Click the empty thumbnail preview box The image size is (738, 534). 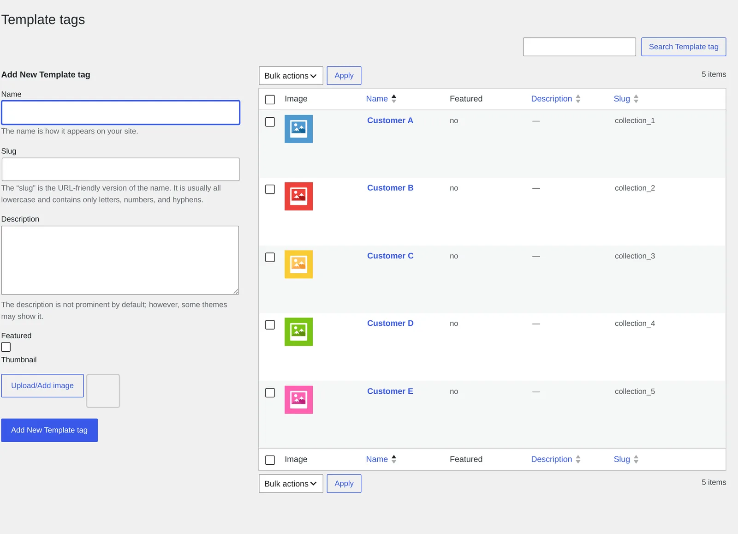pos(103,391)
